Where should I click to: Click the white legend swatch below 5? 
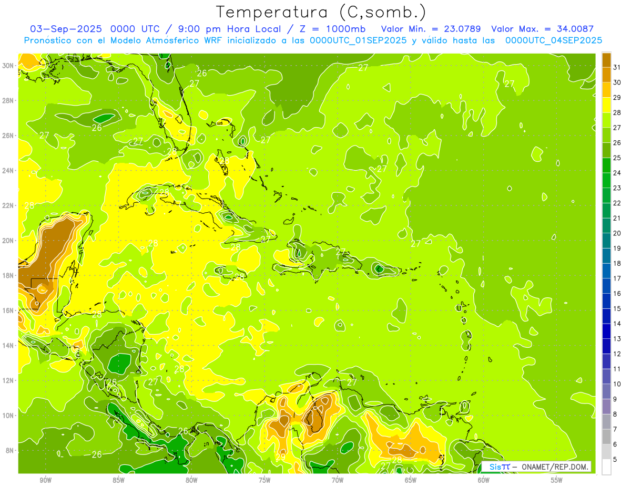[606, 467]
